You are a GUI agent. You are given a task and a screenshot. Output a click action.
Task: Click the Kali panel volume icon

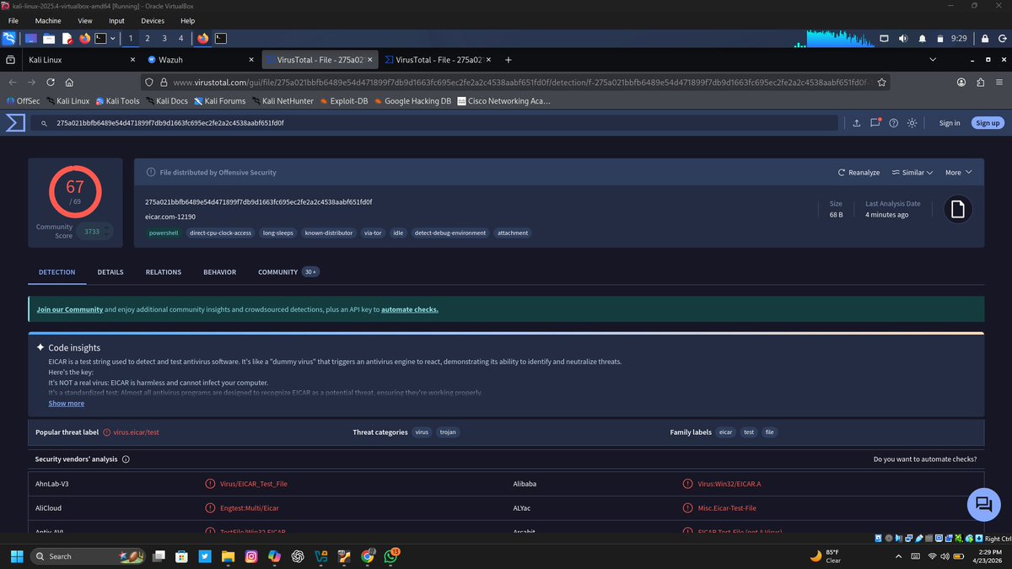click(x=903, y=38)
